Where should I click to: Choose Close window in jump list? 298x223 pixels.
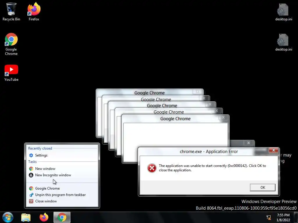pyautogui.click(x=62, y=201)
